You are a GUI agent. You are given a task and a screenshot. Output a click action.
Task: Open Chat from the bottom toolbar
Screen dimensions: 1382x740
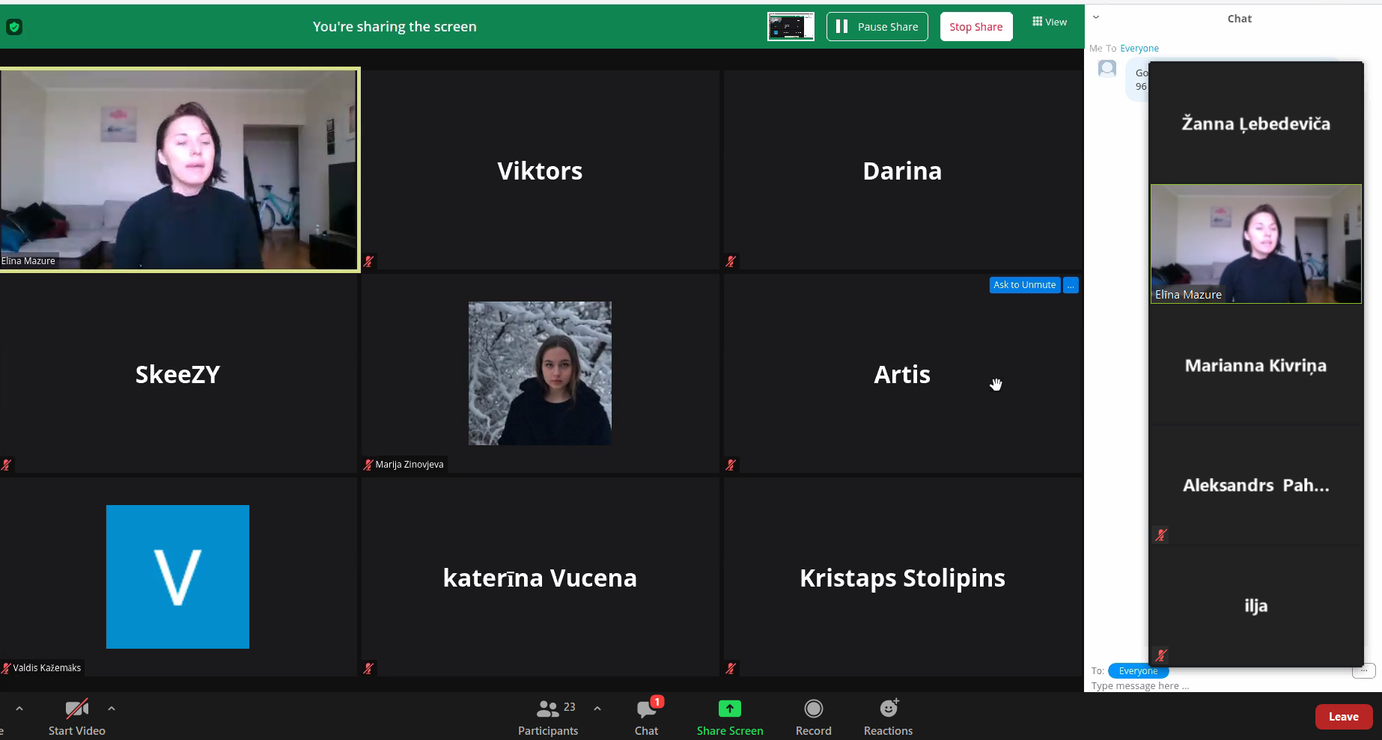[x=646, y=709]
